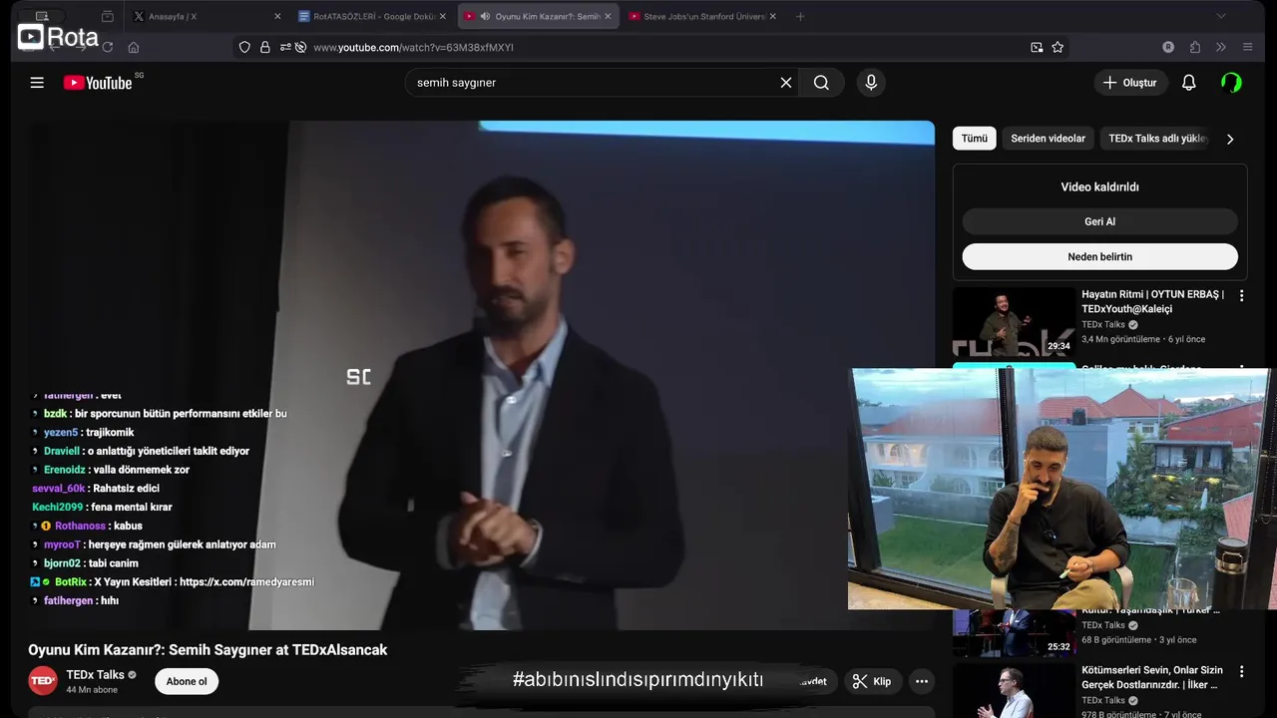List all tabs dropdown arrow
The image size is (1277, 718).
pyautogui.click(x=1221, y=16)
